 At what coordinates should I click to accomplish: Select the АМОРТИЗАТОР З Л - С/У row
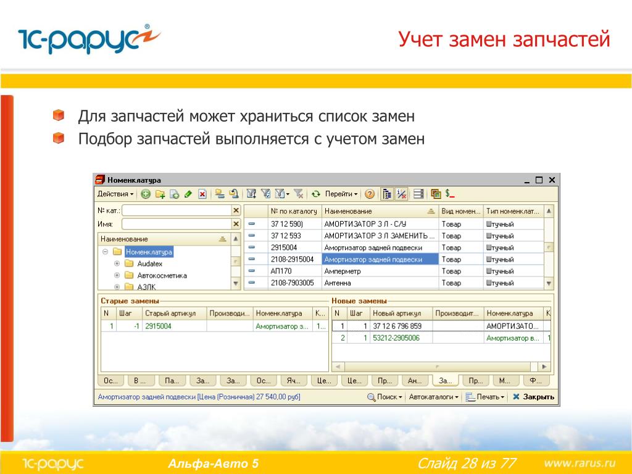[x=394, y=223]
